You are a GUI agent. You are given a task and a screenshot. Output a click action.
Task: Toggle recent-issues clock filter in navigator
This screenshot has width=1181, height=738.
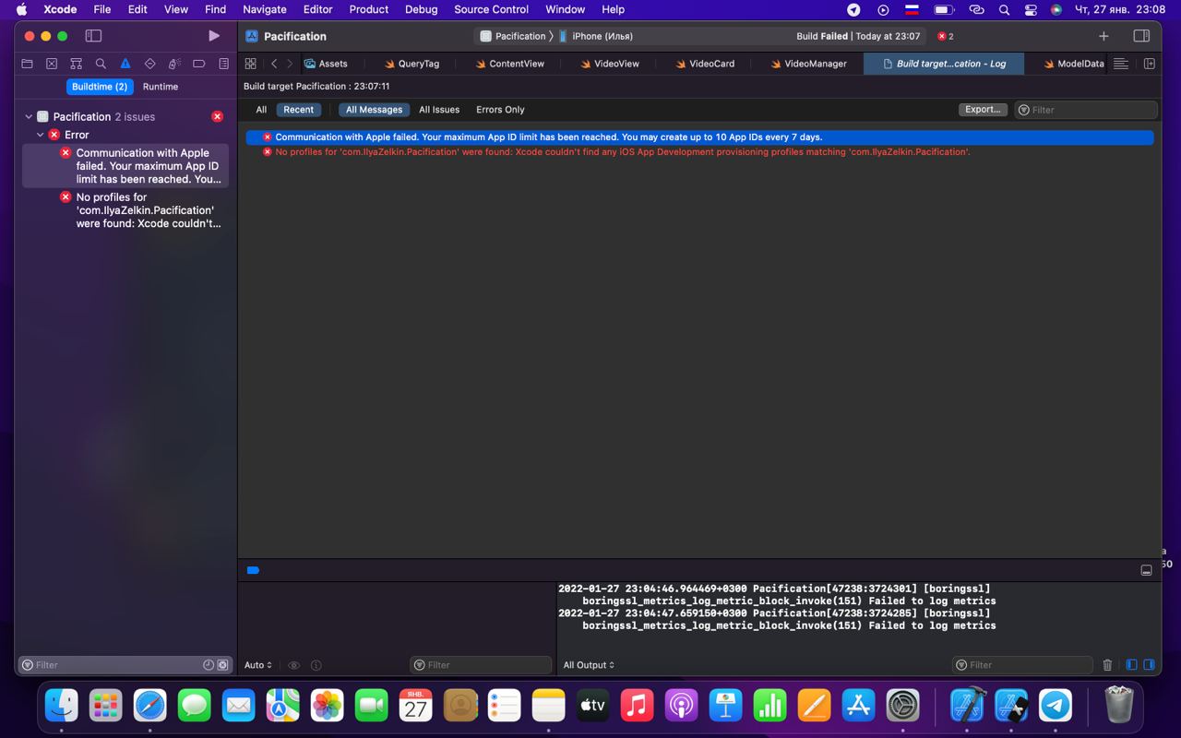209,665
